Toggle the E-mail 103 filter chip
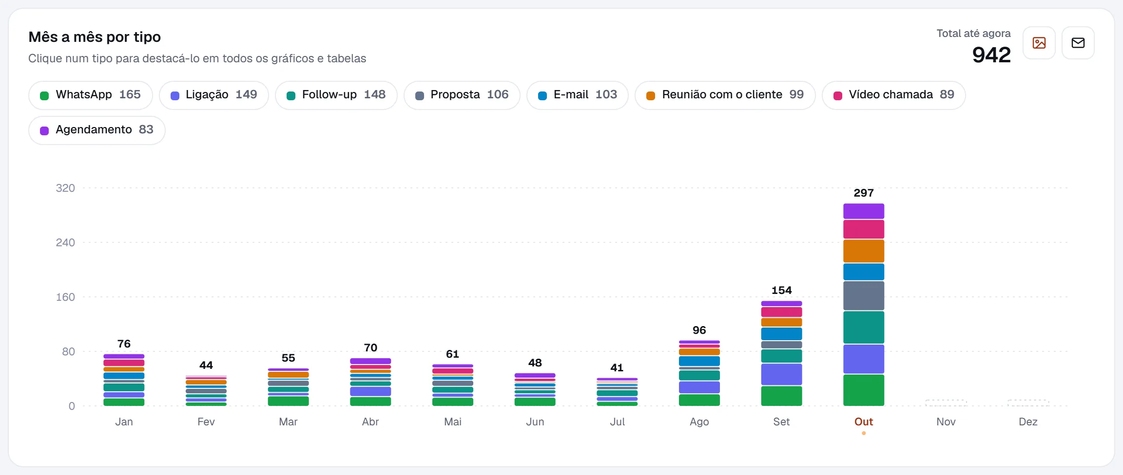1123x475 pixels. (577, 95)
